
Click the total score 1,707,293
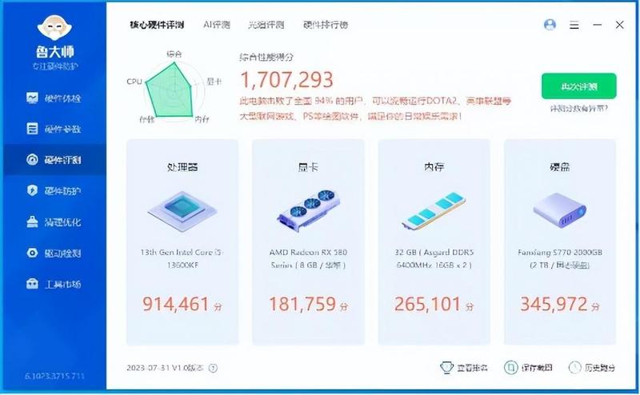coord(286,80)
